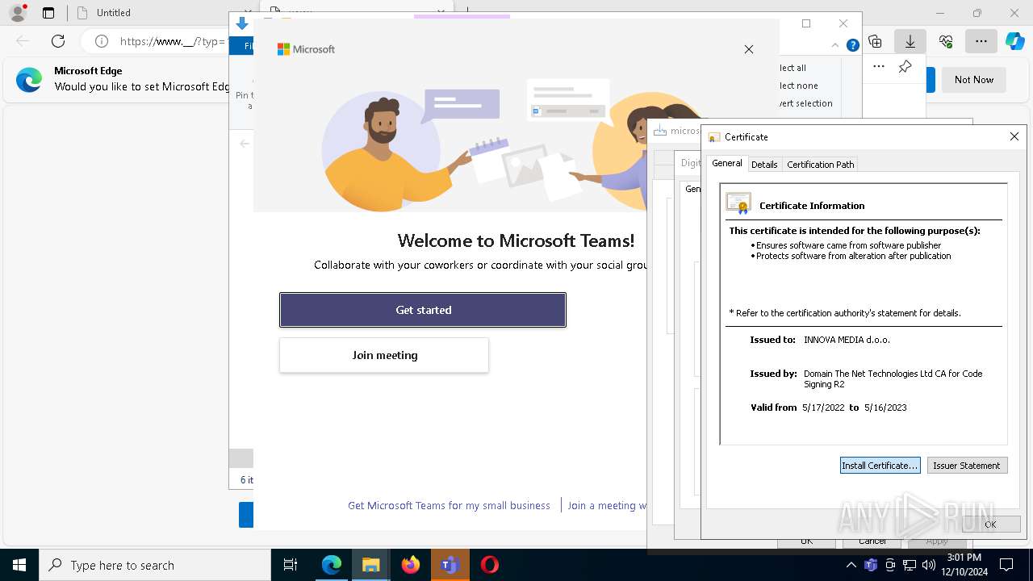Open the notification center icon
This screenshot has height=581, width=1033.
[x=1006, y=565]
